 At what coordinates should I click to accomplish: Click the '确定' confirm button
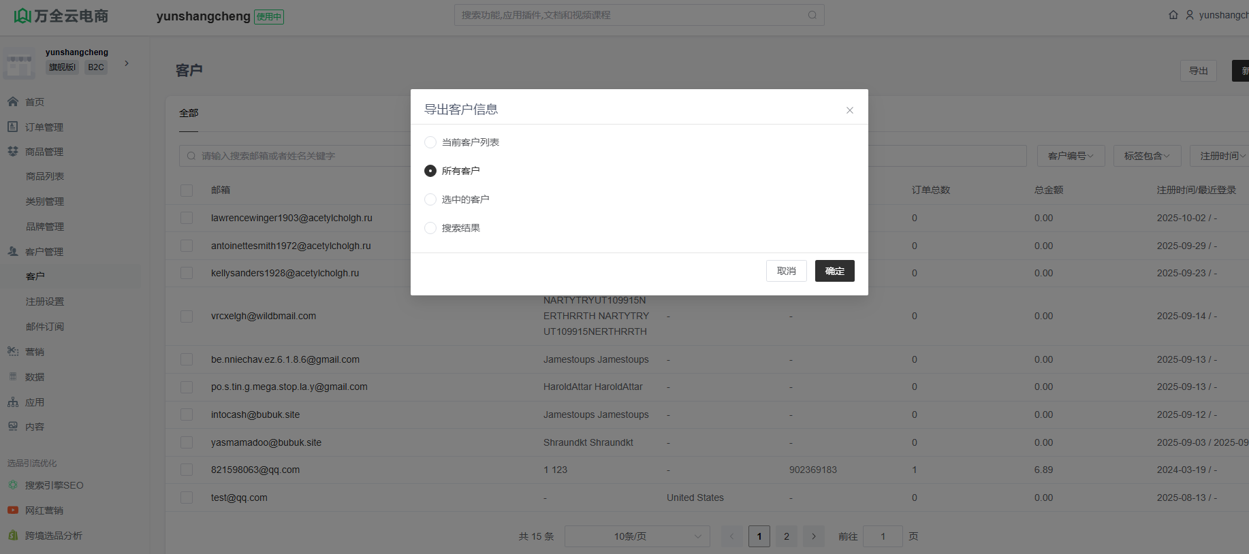pos(834,271)
